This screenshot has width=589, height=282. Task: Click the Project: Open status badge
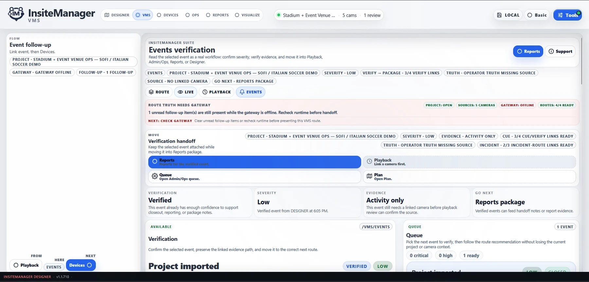tap(439, 105)
